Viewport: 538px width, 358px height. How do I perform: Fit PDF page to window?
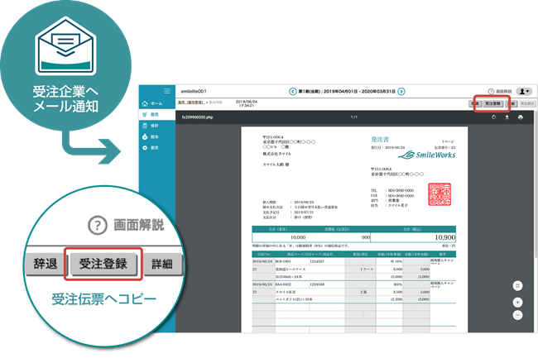tap(517, 286)
